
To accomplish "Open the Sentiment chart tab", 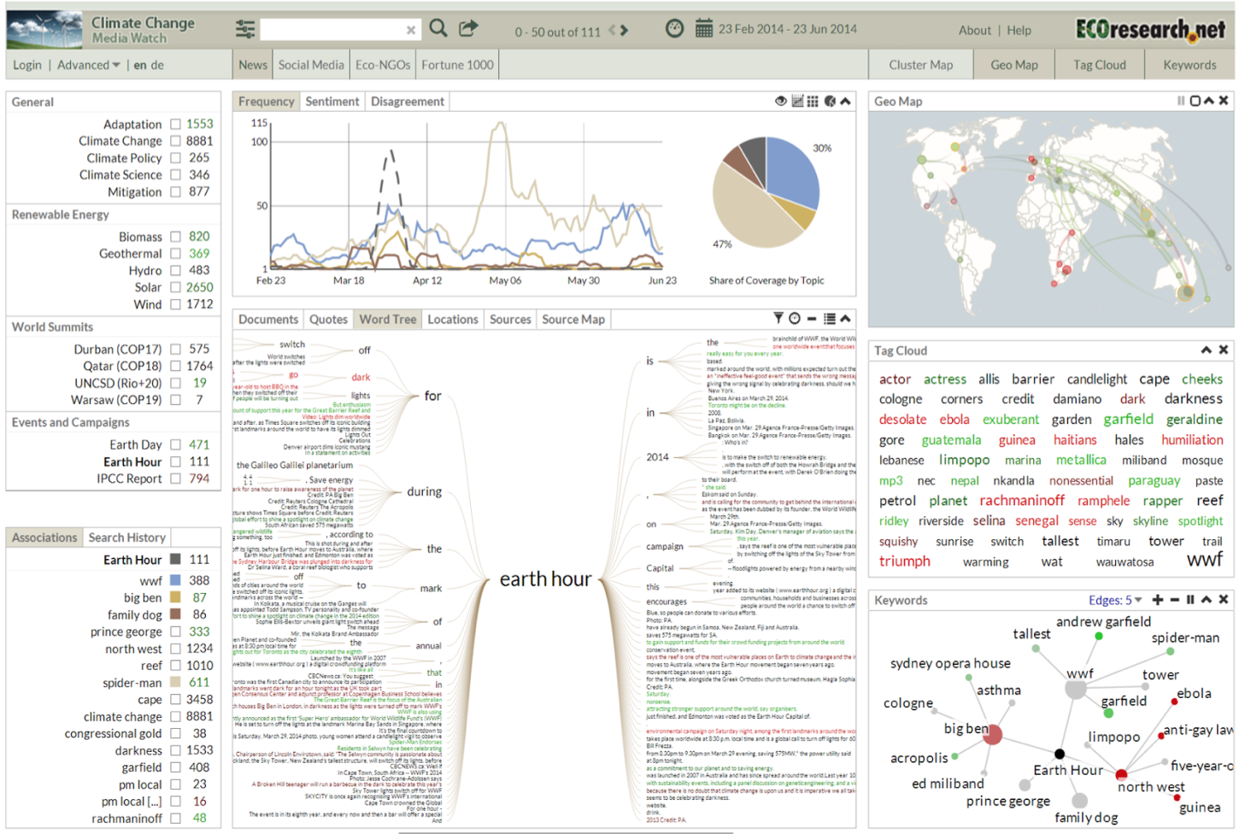I will [x=332, y=101].
